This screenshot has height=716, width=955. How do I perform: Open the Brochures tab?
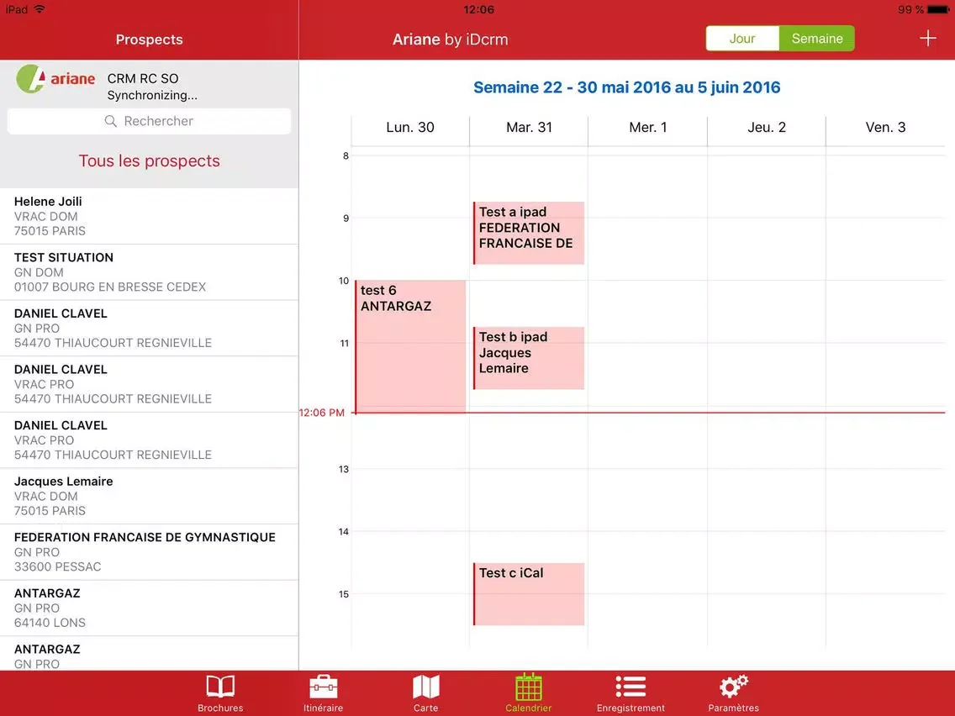click(x=220, y=692)
